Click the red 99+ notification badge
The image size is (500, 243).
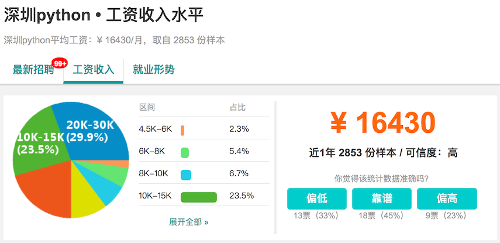60,63
